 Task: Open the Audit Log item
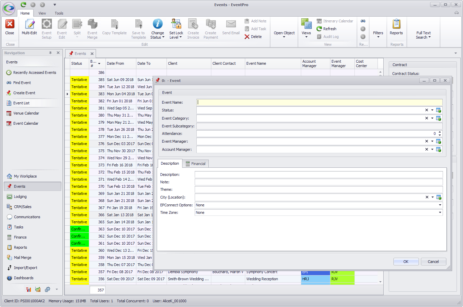(328, 37)
